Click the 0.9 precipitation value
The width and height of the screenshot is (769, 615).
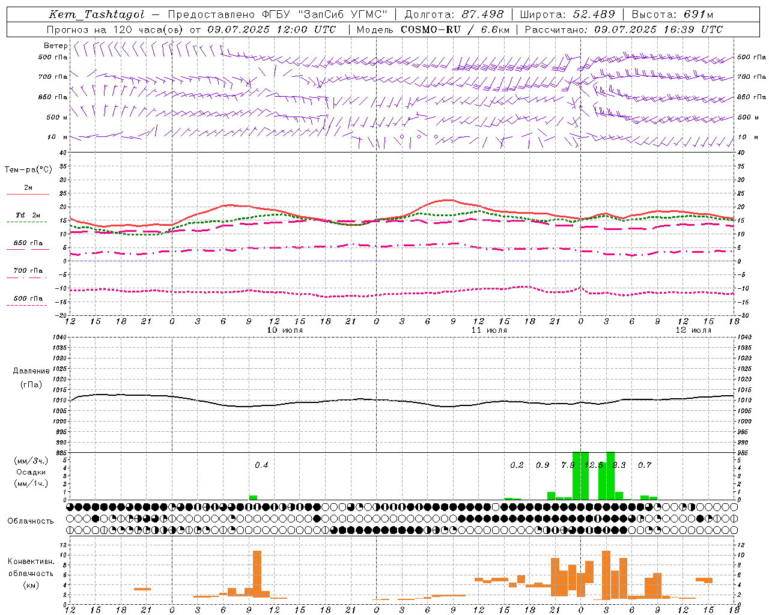(543, 465)
